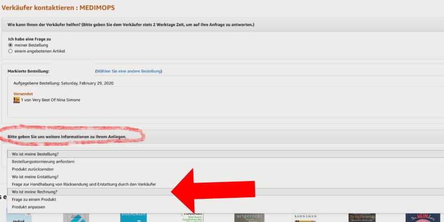Select 'Wo ist meine Rechnung?' in dropdown
Viewport: 444px width, 222px height.
click(x=34, y=191)
